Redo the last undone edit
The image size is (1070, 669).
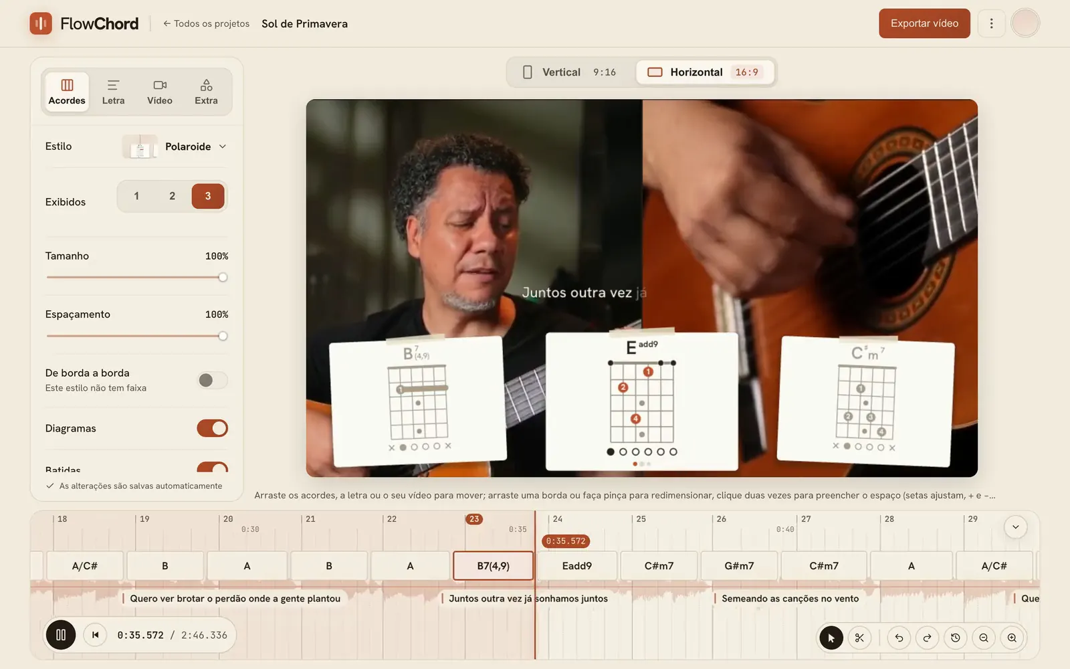[927, 638]
